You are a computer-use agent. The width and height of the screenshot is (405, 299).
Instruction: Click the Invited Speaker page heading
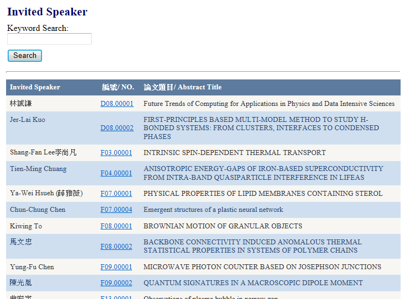click(x=47, y=12)
